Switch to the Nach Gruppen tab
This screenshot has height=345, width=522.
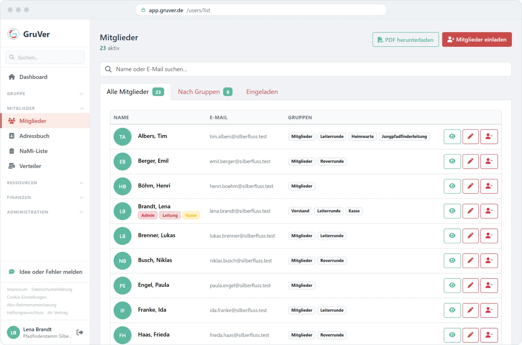(205, 92)
